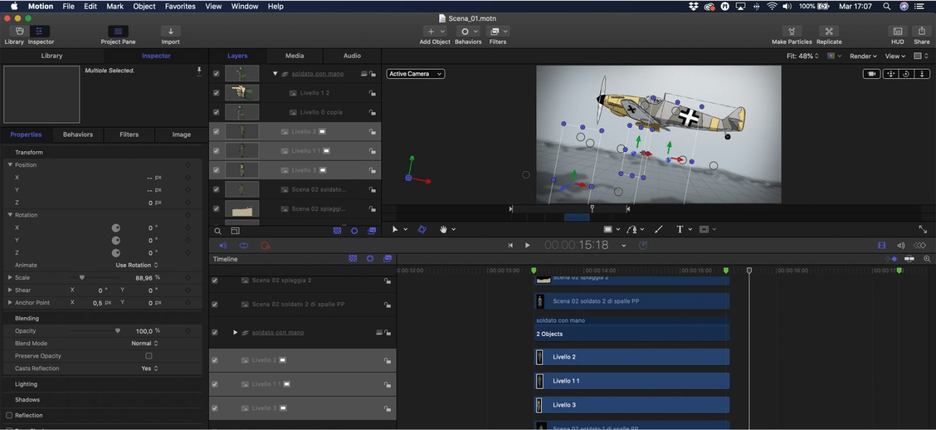Toggle Livello 2 checkbox in Layers list

coord(216,131)
